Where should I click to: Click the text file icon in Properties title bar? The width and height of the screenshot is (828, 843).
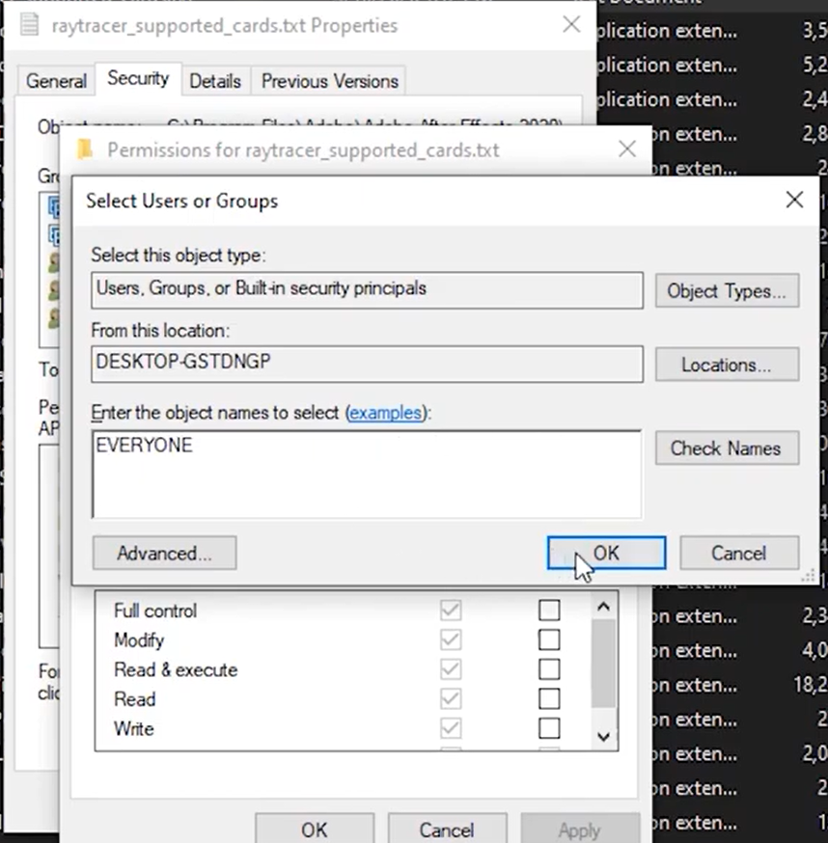(x=30, y=25)
